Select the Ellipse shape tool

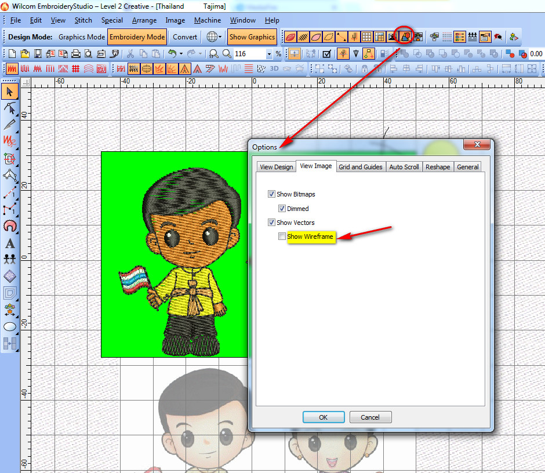coord(10,327)
